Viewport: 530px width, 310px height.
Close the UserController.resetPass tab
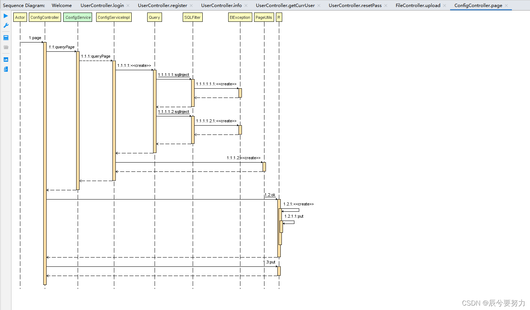tap(386, 6)
